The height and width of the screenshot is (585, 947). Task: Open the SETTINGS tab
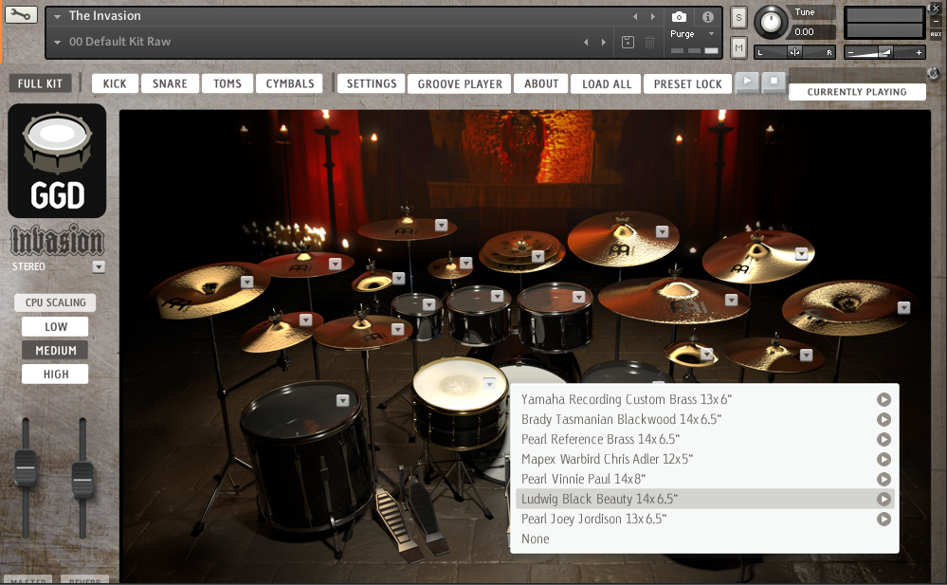coord(372,83)
